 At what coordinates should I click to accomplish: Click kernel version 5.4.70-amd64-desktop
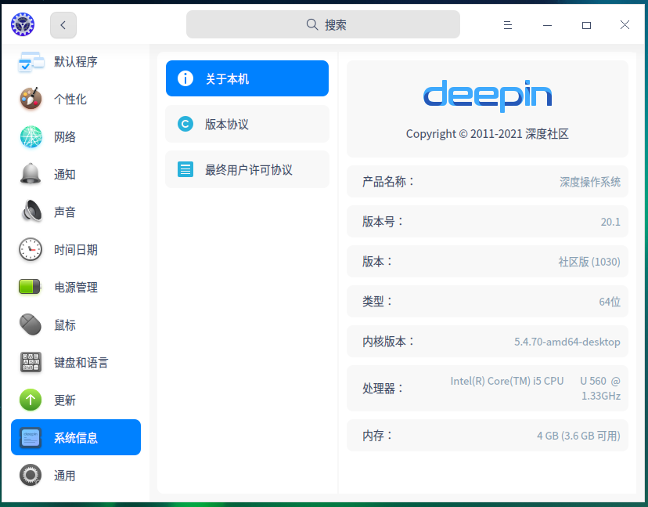pyautogui.click(x=567, y=342)
